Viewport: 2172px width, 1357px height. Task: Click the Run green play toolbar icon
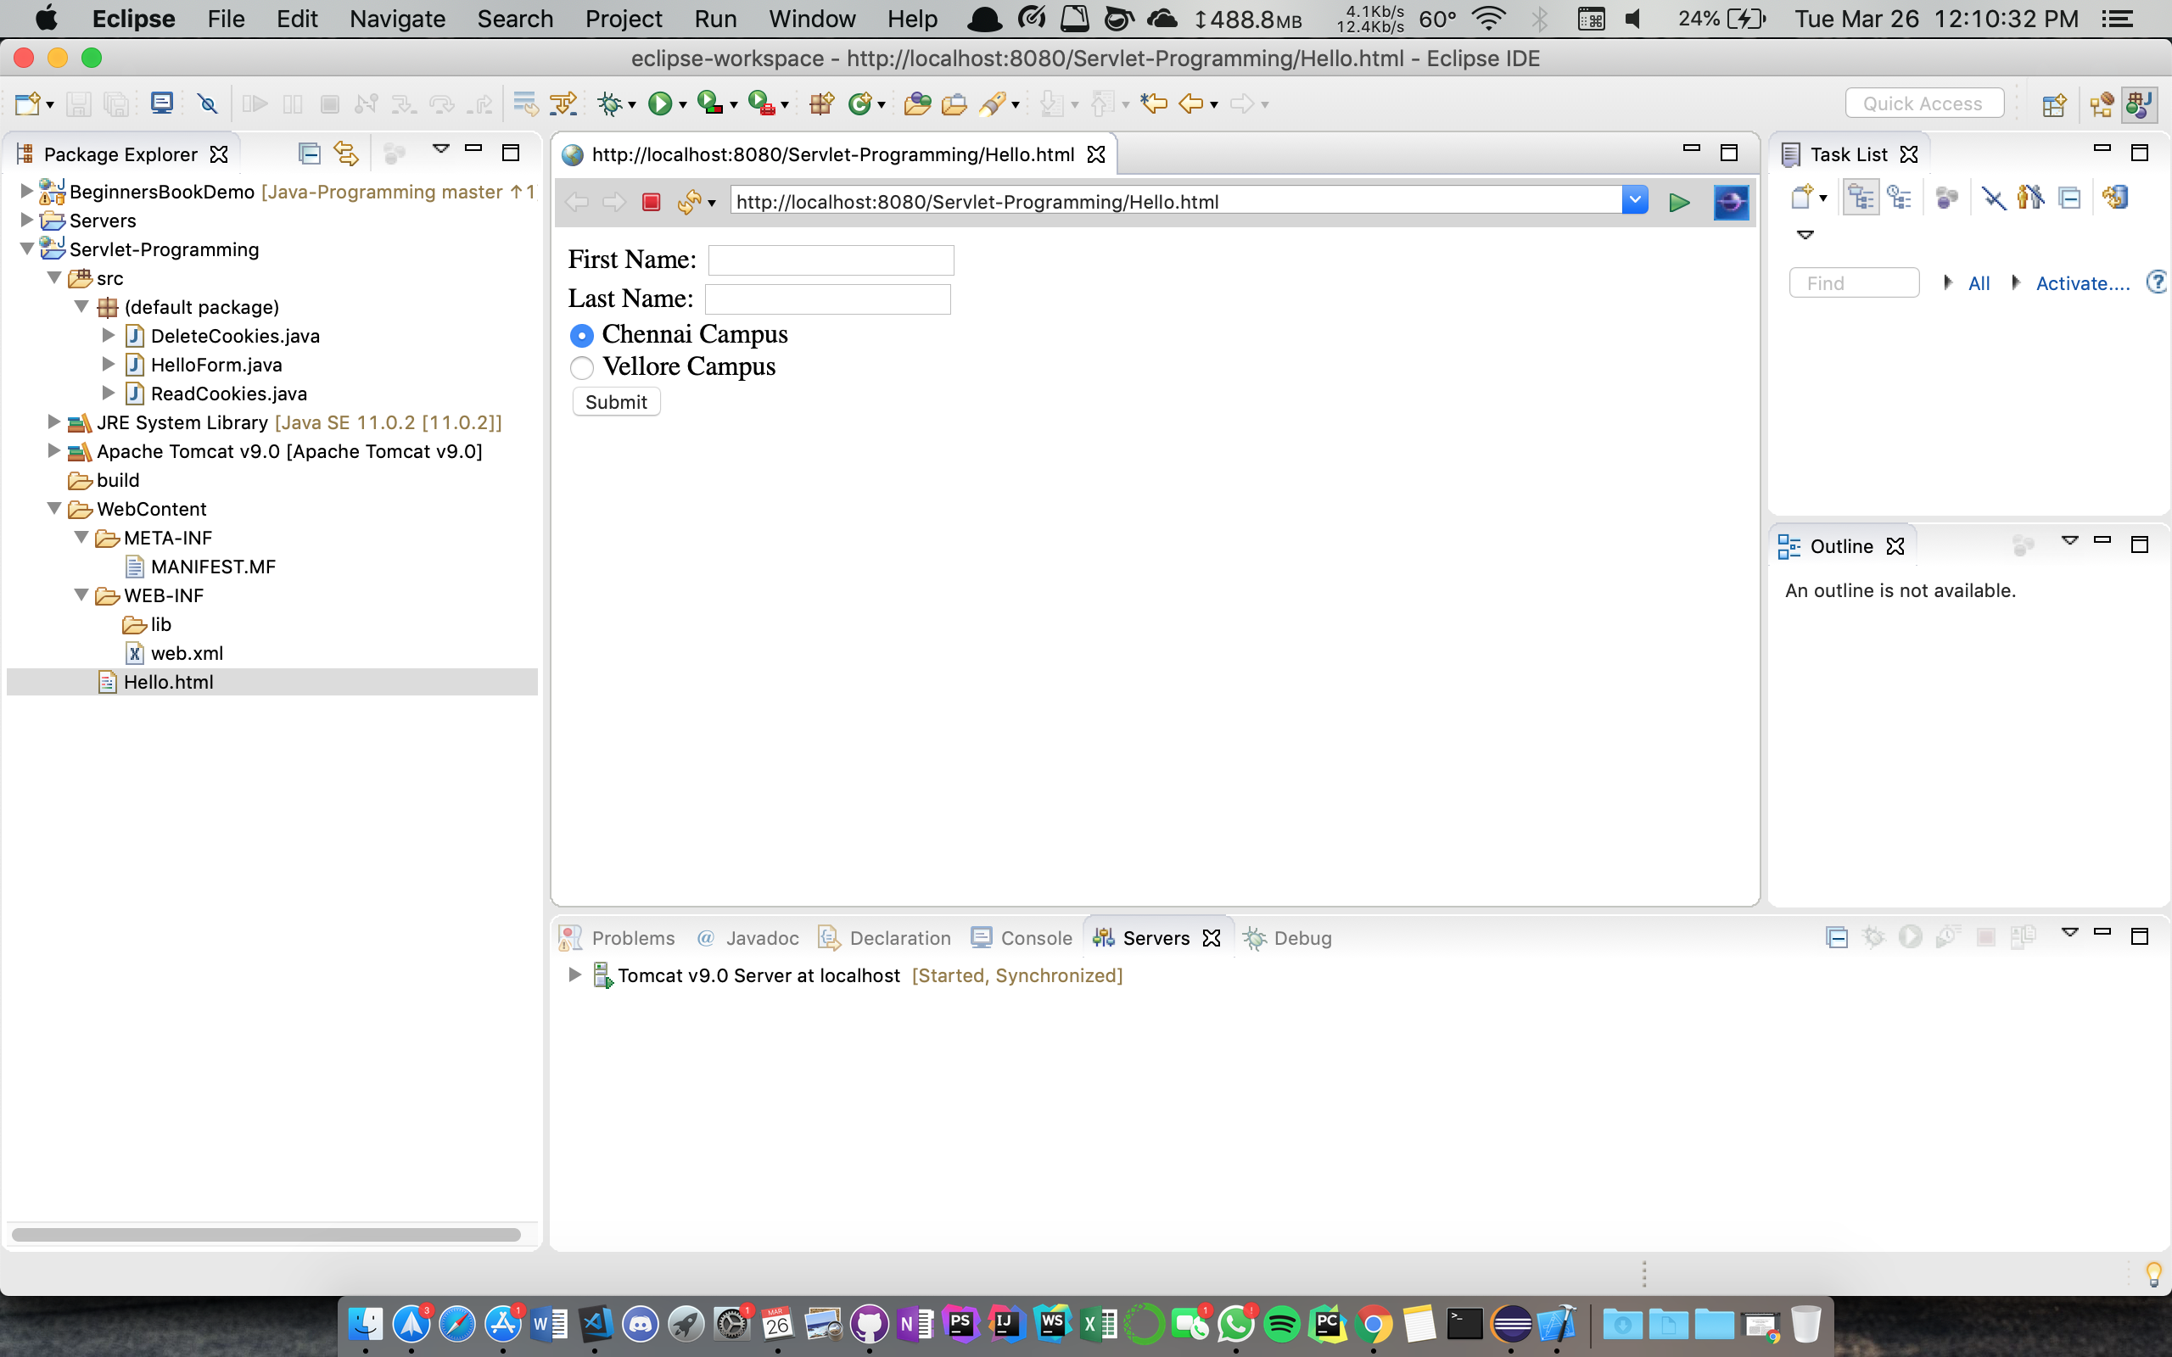point(660,104)
